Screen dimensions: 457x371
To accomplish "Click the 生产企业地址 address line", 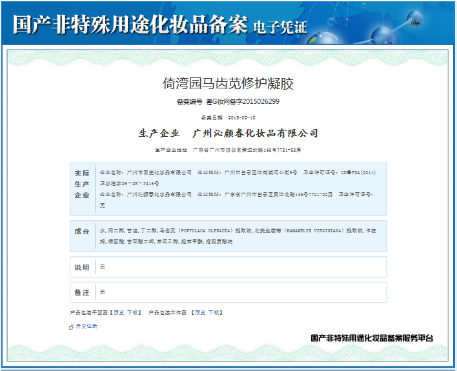I will pos(228,150).
